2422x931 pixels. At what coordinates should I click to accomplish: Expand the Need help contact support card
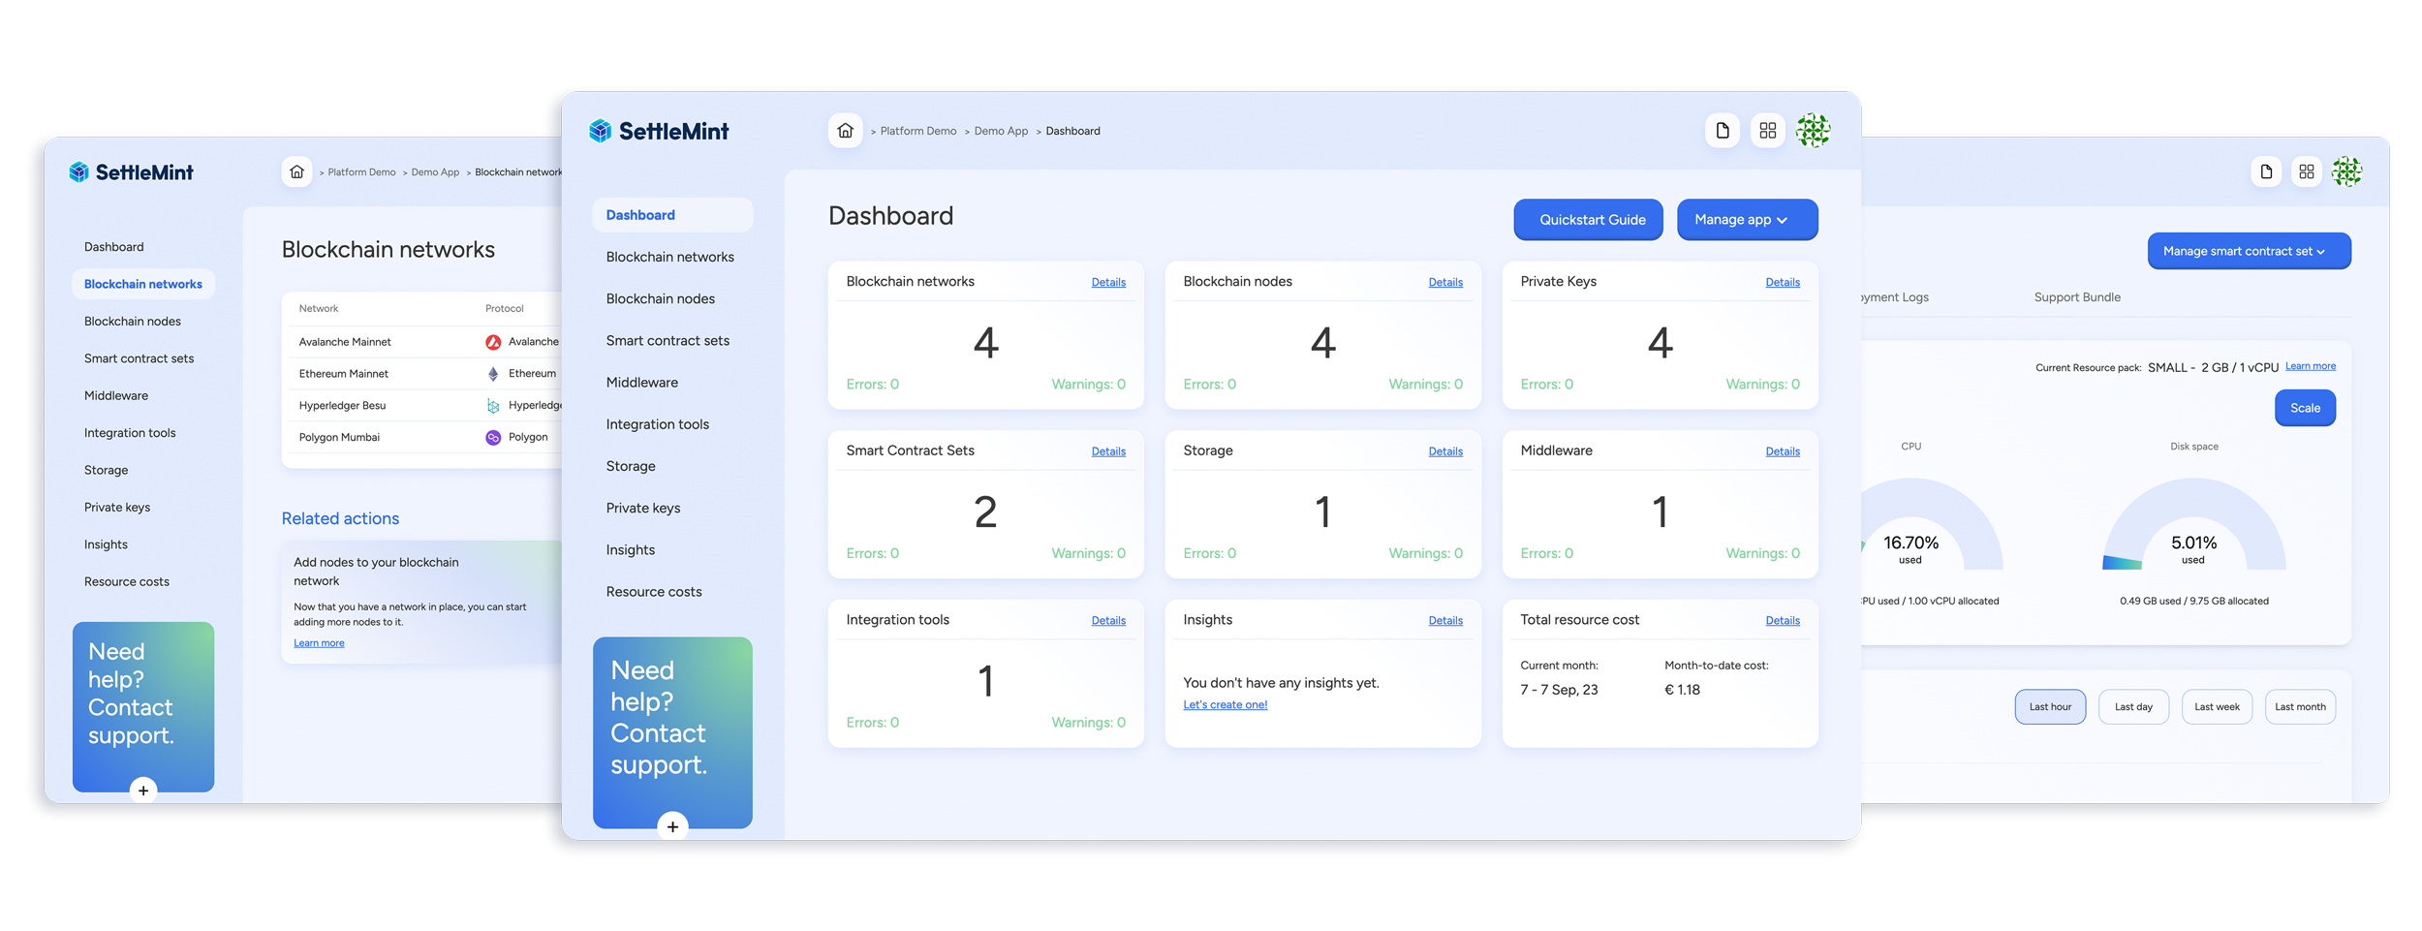coord(673,826)
